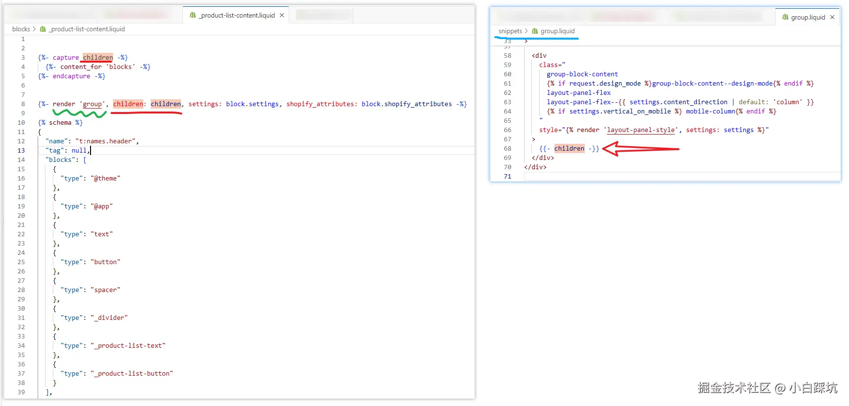Click the "blocks" key on line 14
The image size is (849, 406).
coord(60,159)
